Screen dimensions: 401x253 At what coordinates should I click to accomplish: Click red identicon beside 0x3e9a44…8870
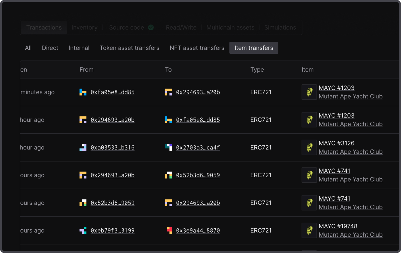pos(169,230)
